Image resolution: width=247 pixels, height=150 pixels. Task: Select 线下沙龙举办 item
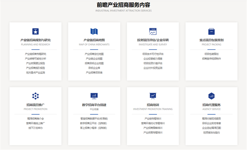(x=35, y=128)
